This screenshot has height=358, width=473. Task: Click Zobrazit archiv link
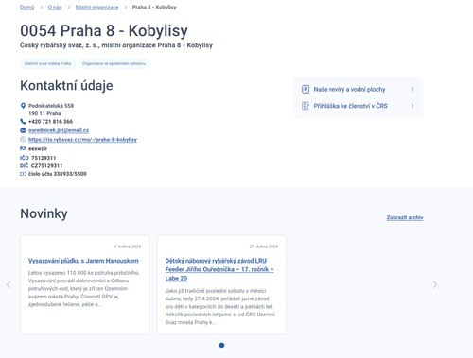tap(405, 217)
